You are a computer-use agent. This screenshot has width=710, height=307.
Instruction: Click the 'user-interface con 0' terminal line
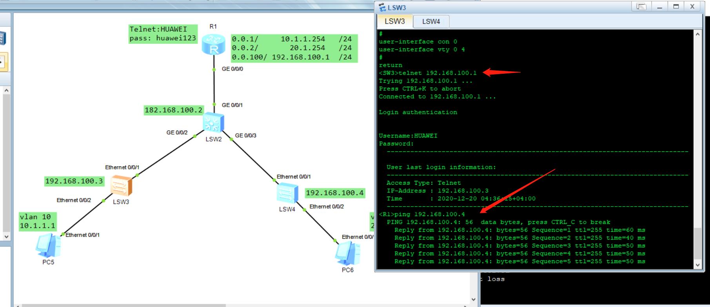point(418,42)
